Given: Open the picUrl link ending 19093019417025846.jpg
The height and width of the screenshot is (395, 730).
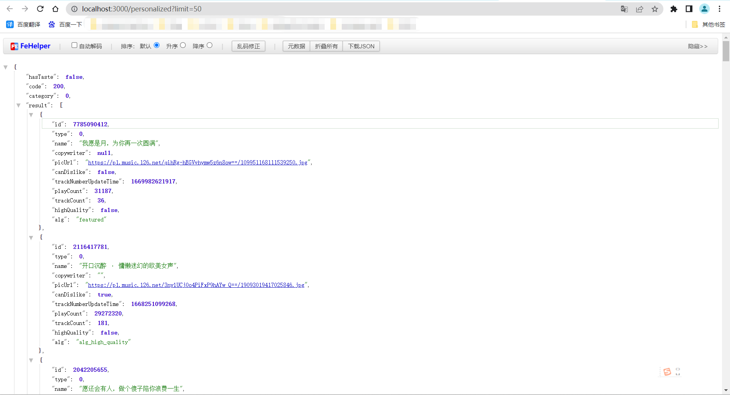Looking at the screenshot, I should pos(196,285).
